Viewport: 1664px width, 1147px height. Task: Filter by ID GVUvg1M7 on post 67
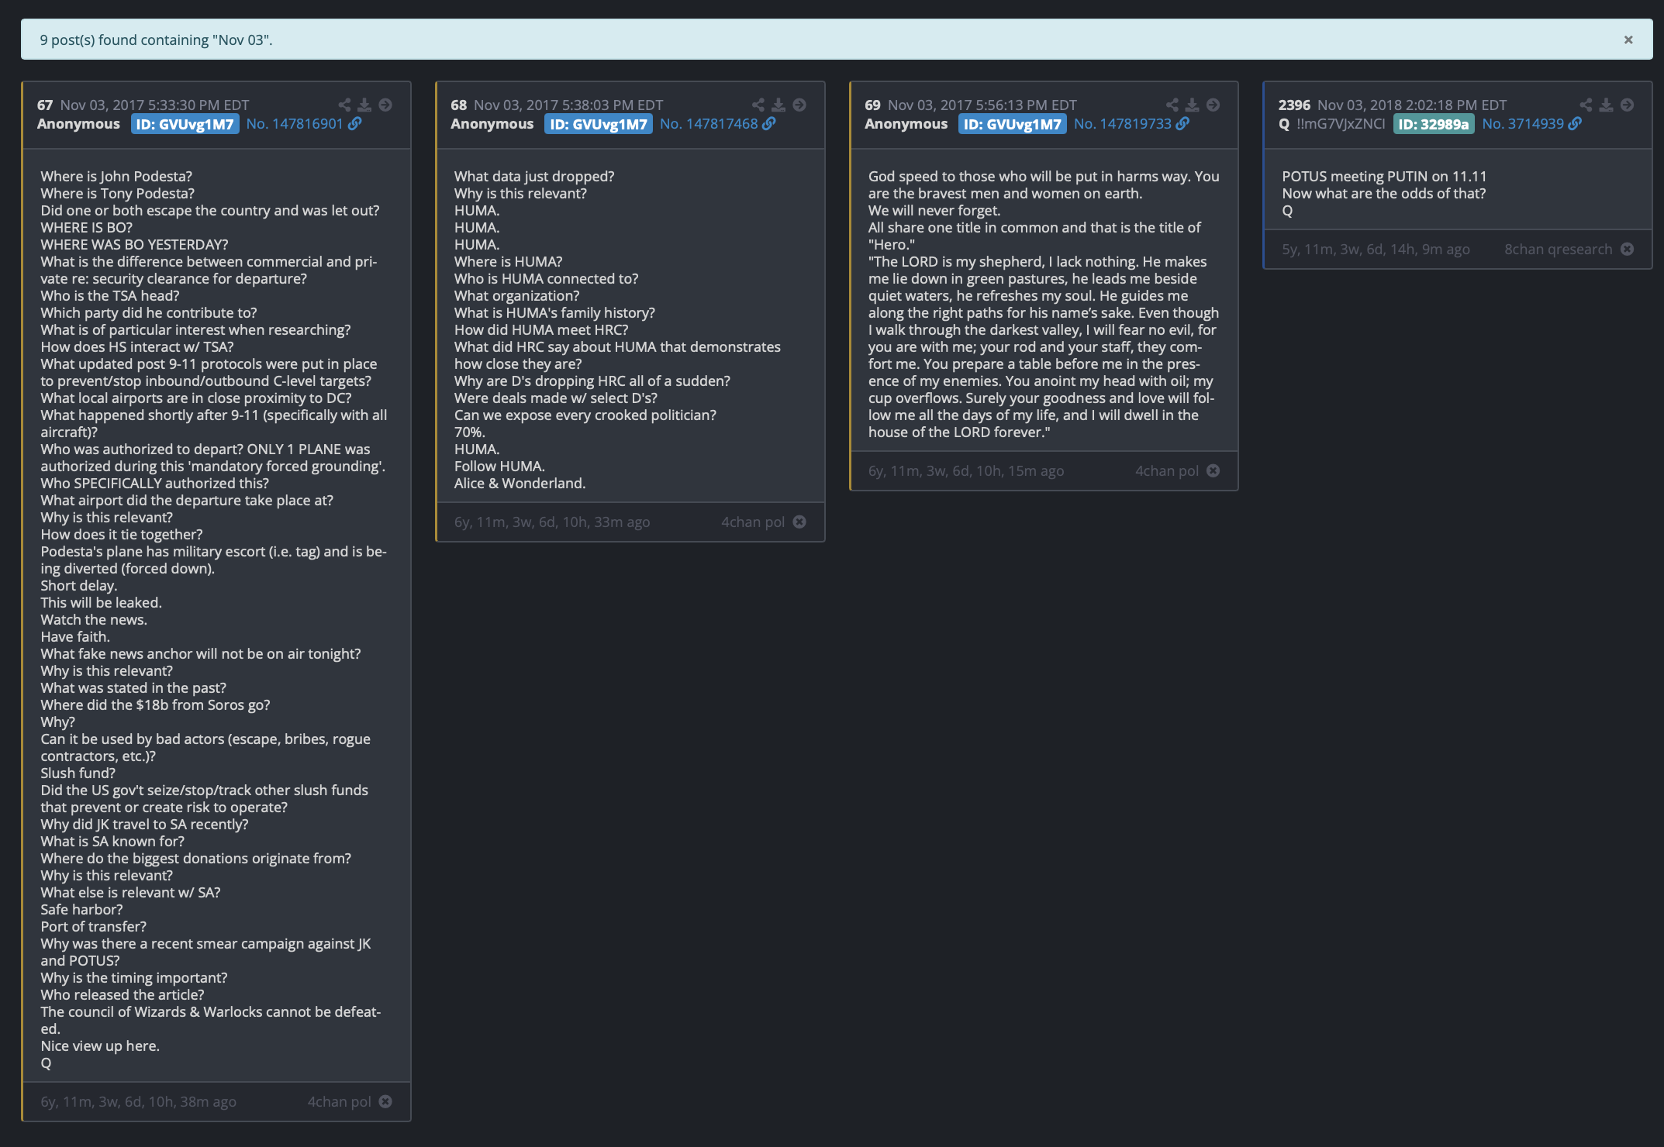point(185,124)
